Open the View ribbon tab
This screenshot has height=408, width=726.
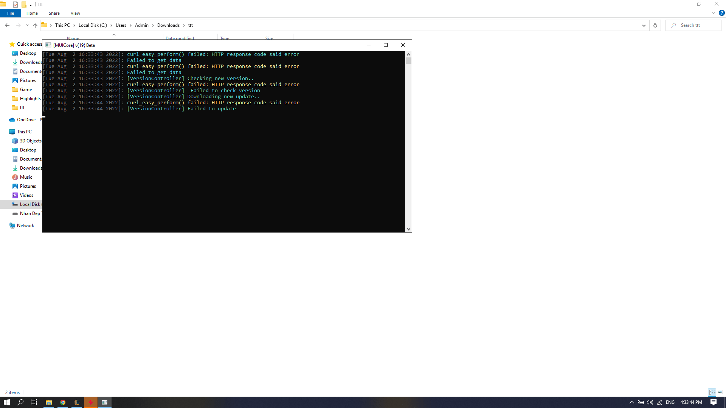(75, 13)
